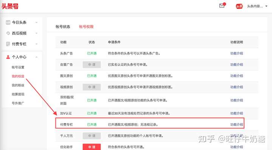Viewport: 272px width, 150px height.
Task: Go to 我的粉丝 in the sidebar
Action: 18,85
